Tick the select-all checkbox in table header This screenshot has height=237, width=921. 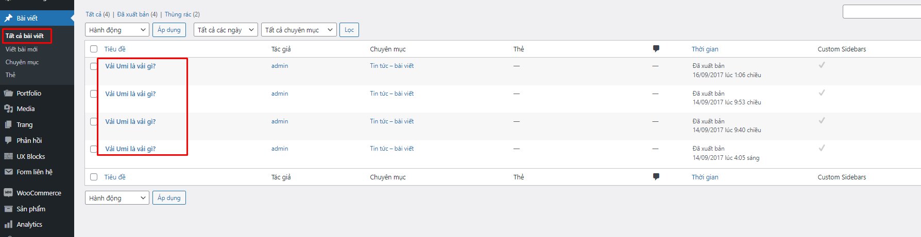click(94, 49)
